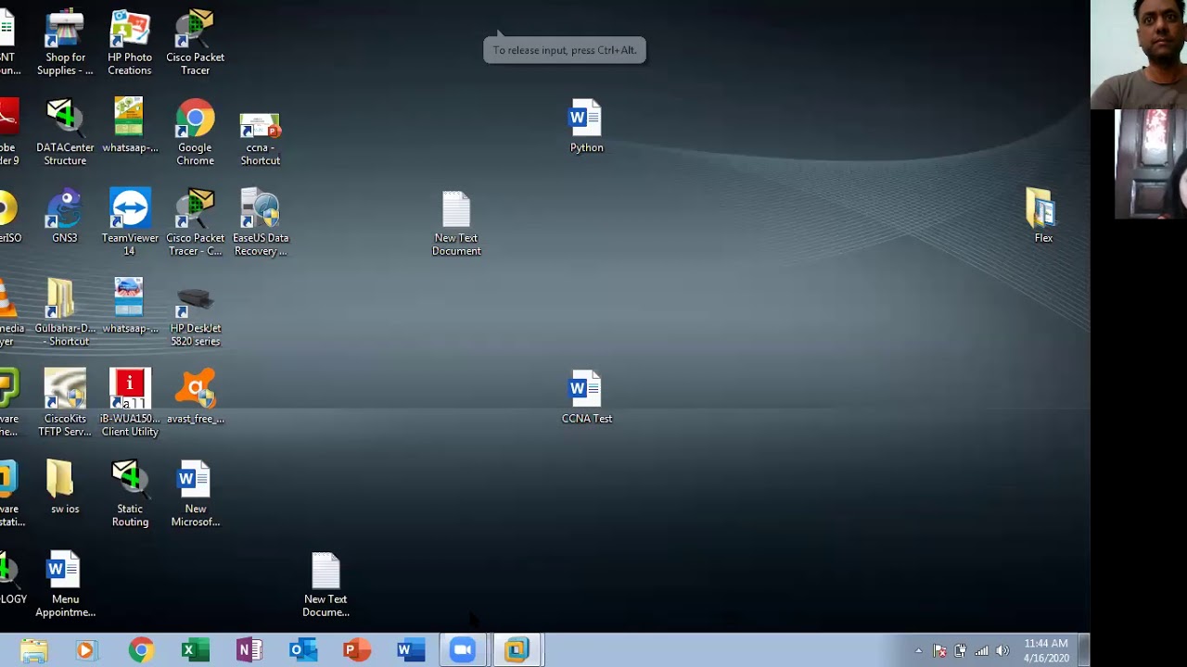The width and height of the screenshot is (1187, 667).
Task: Open Chrome from the taskbar
Action: click(x=141, y=650)
